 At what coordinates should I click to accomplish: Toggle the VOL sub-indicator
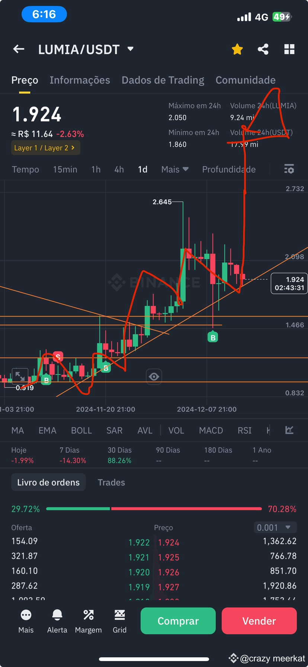coord(176,430)
